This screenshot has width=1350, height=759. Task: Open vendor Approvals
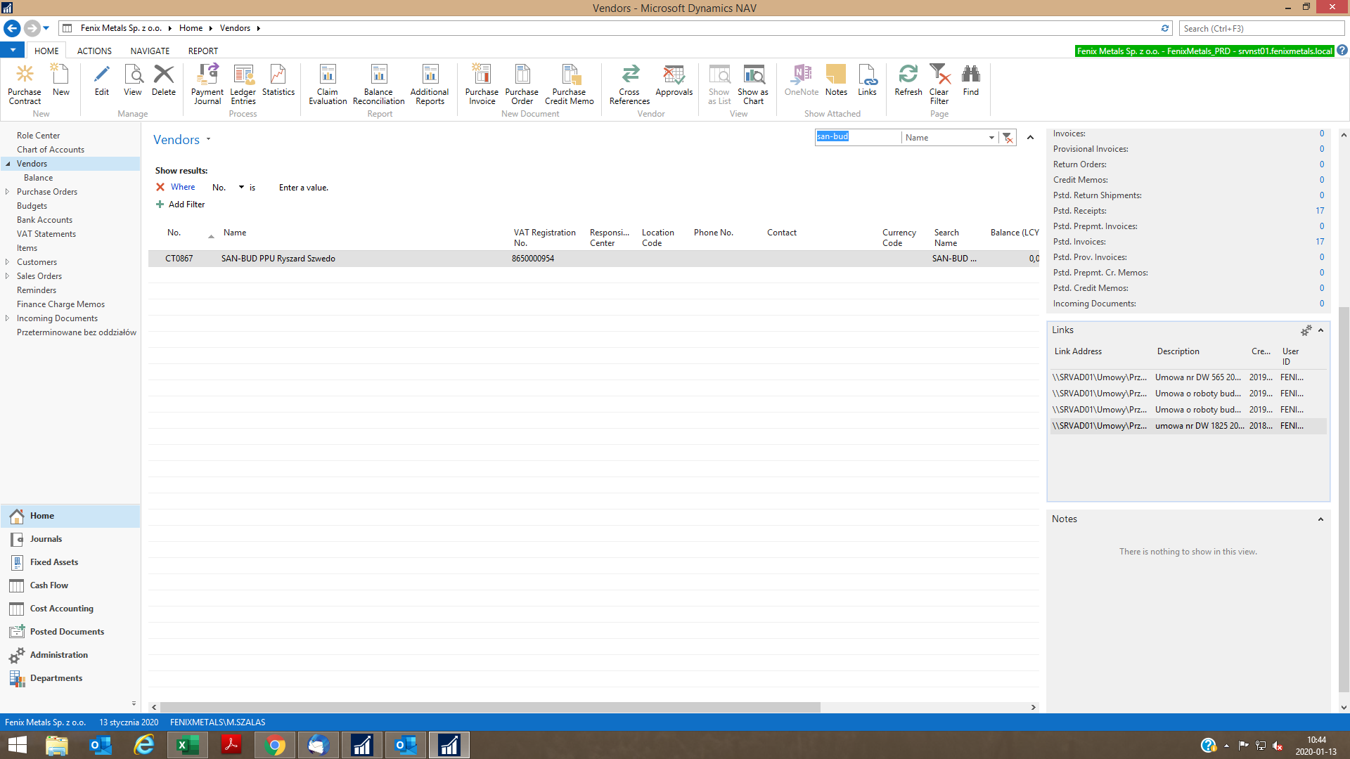click(x=674, y=80)
